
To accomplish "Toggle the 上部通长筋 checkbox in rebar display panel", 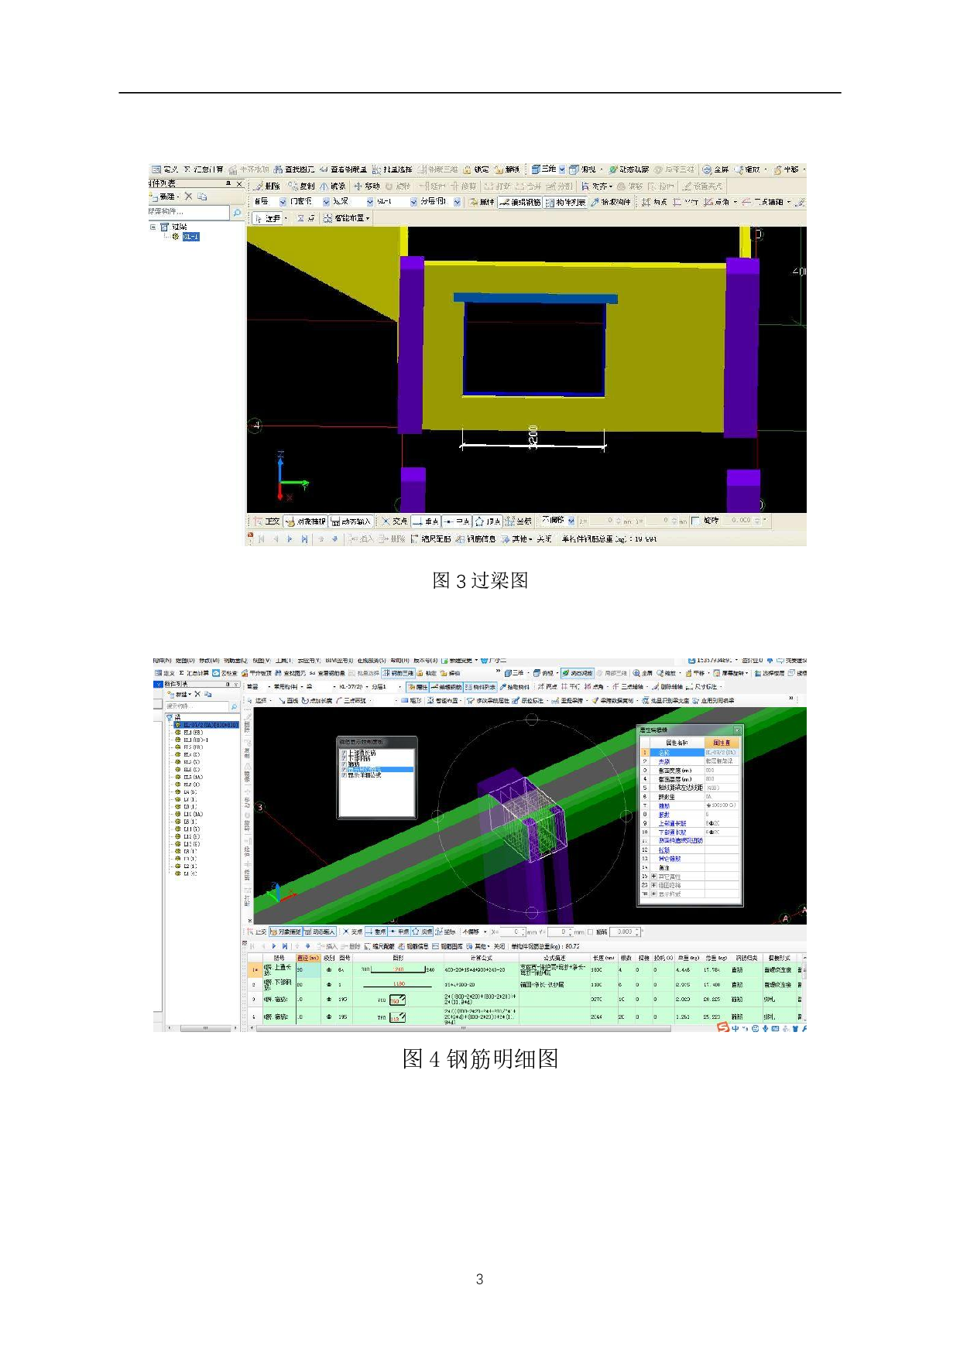I will click(x=344, y=753).
